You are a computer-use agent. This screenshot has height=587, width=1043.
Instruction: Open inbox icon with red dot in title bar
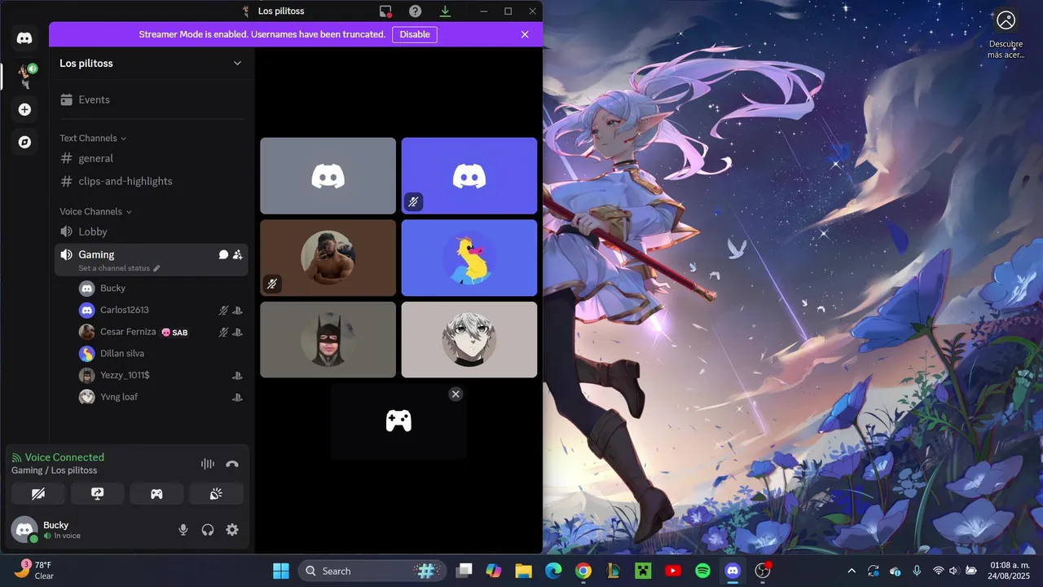pyautogui.click(x=386, y=11)
